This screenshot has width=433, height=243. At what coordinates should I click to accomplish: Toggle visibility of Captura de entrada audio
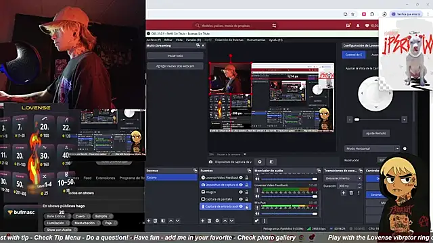(241, 207)
